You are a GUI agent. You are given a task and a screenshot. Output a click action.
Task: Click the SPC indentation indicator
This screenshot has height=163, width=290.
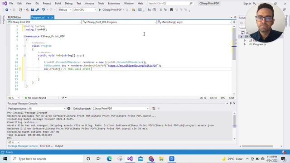222,98
